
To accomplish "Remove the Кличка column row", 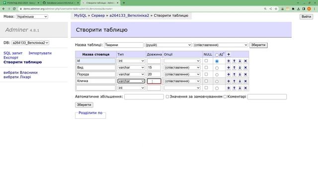I will coord(245,81).
